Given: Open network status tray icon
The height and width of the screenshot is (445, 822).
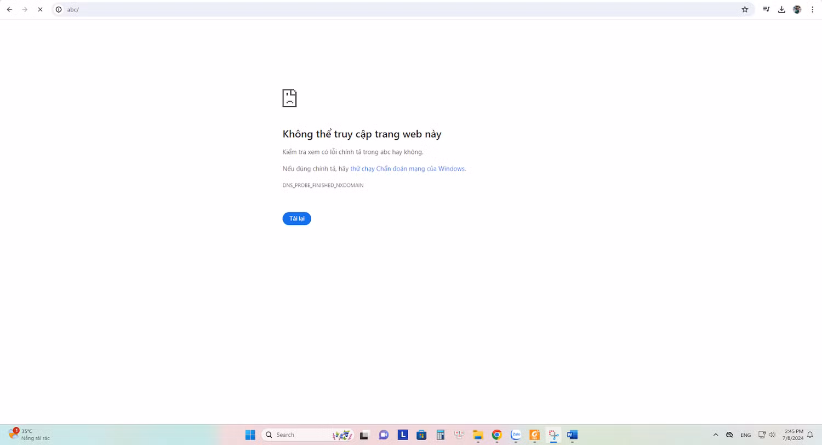Looking at the screenshot, I should tap(762, 435).
